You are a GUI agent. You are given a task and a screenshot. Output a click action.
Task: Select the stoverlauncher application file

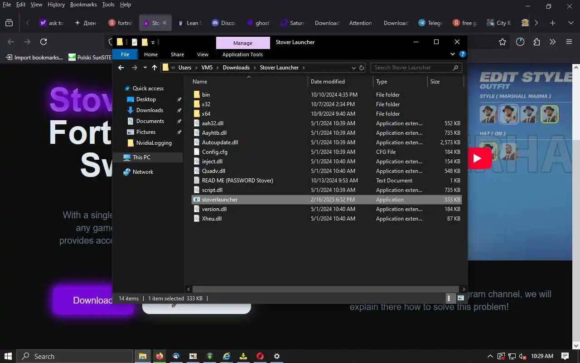pyautogui.click(x=326, y=200)
